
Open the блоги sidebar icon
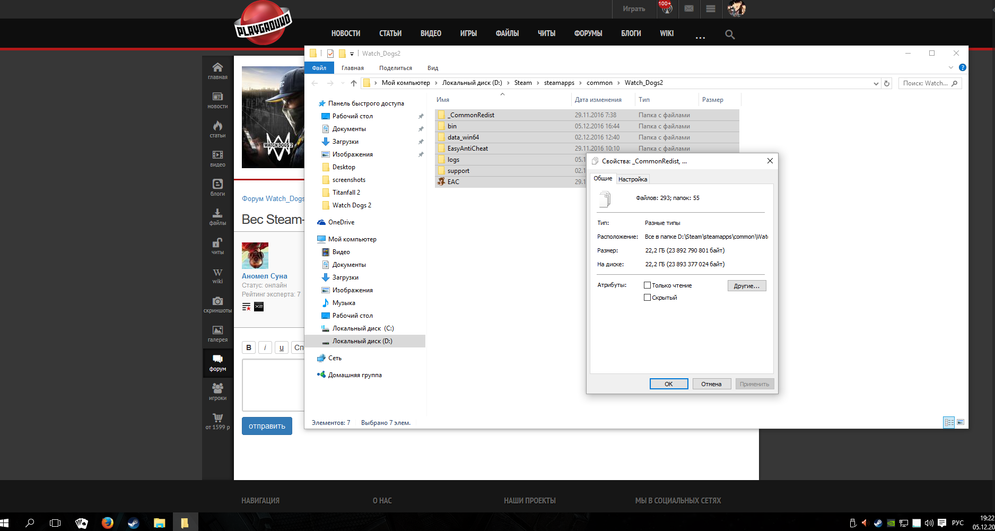[x=217, y=188]
